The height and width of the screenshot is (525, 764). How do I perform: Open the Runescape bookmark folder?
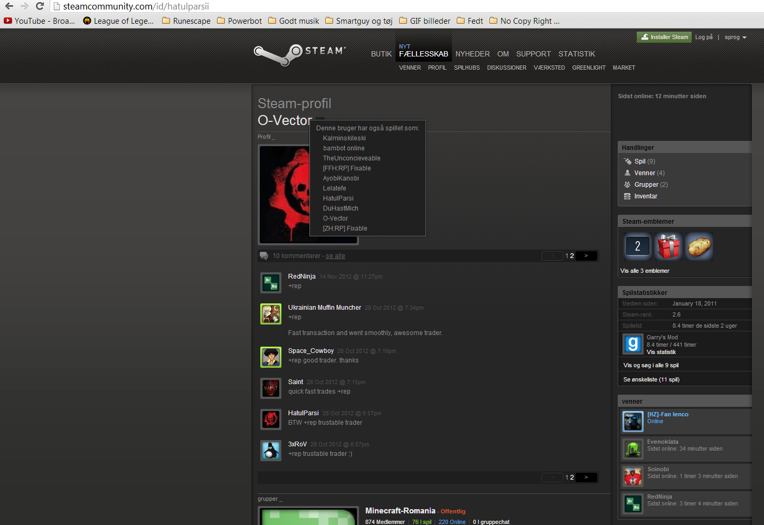(x=186, y=21)
